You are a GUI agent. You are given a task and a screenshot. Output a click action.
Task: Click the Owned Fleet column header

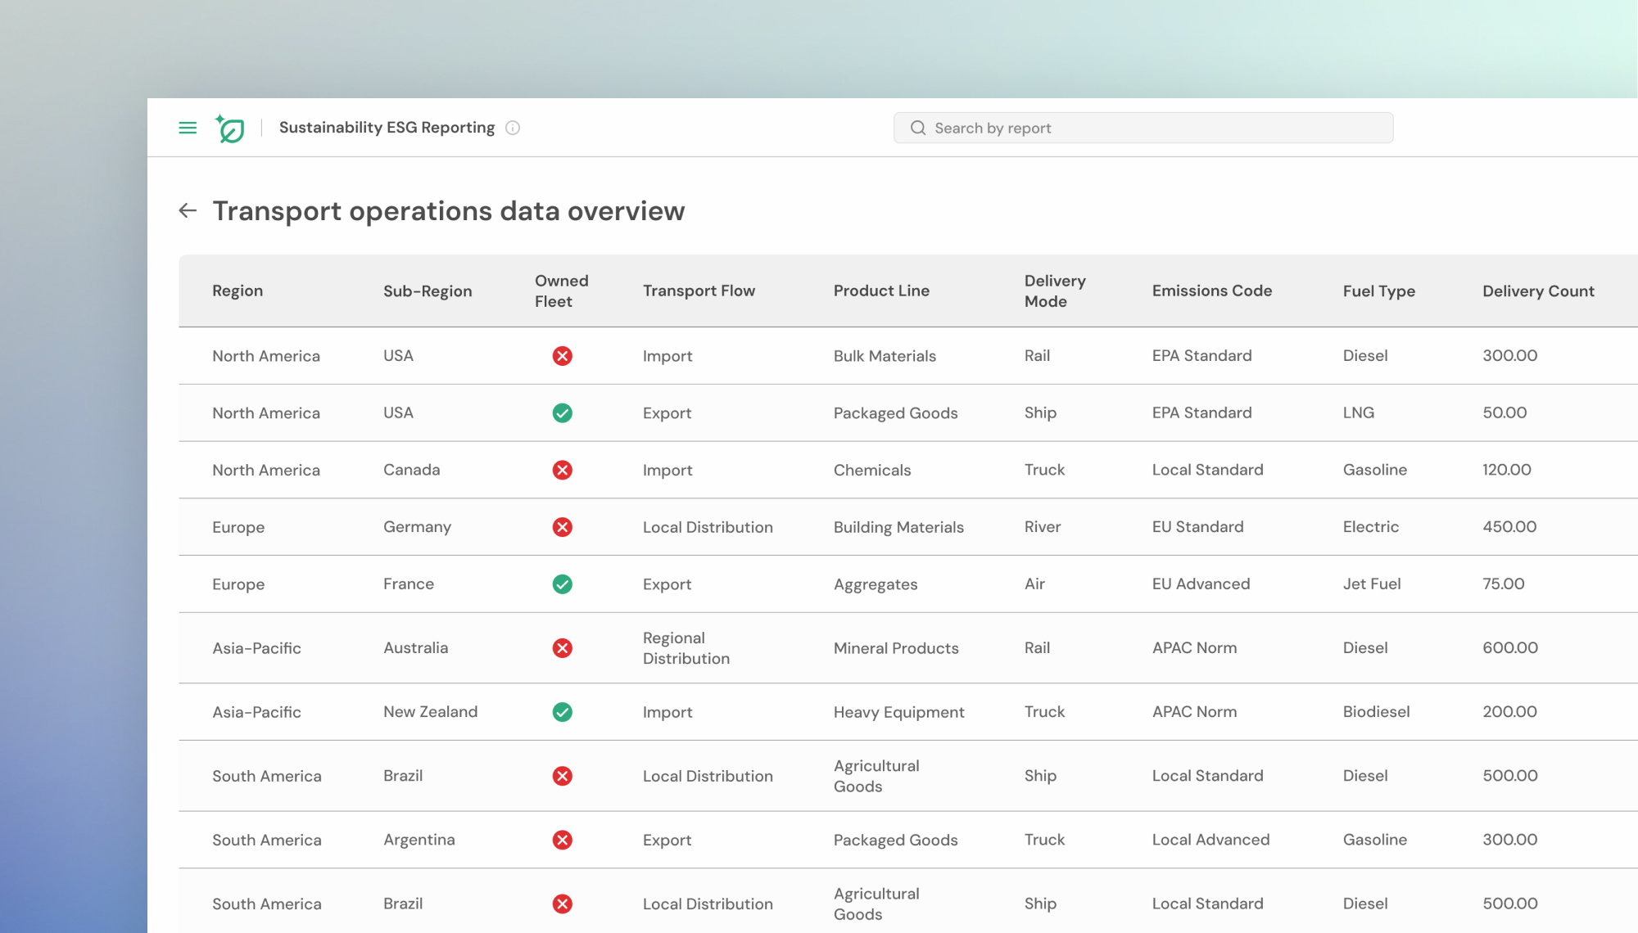click(562, 291)
